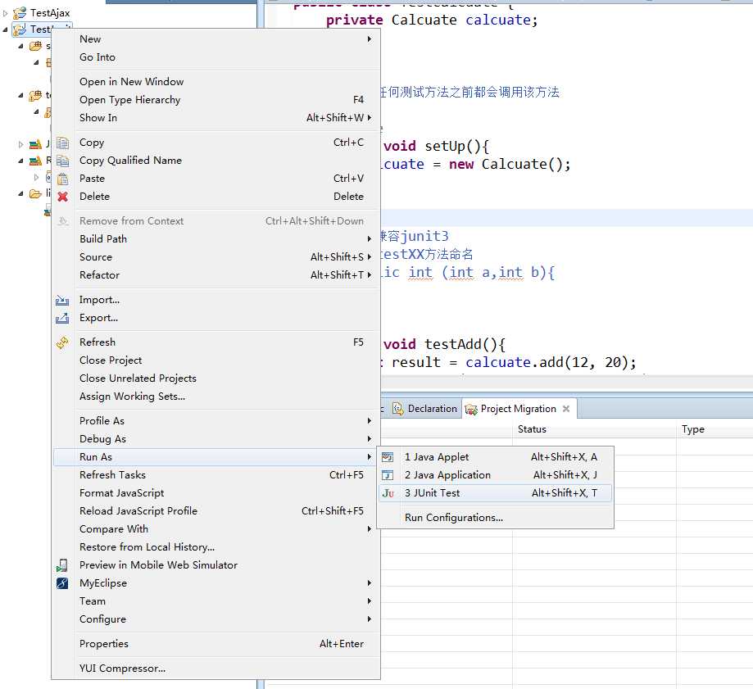
Task: Click the Declaration tab icon
Action: tap(397, 409)
